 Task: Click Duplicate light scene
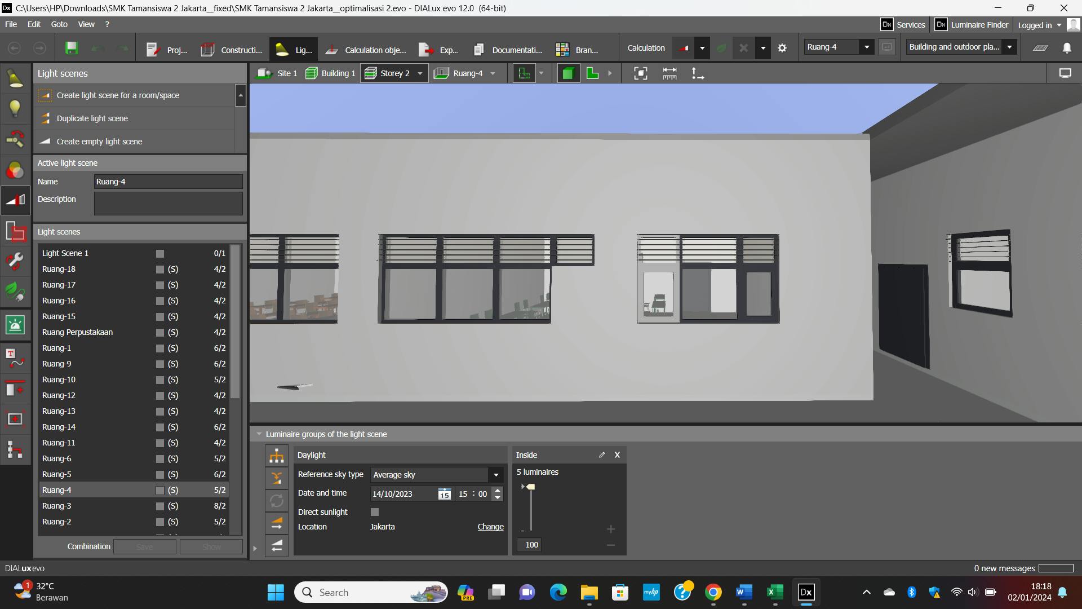pos(92,118)
